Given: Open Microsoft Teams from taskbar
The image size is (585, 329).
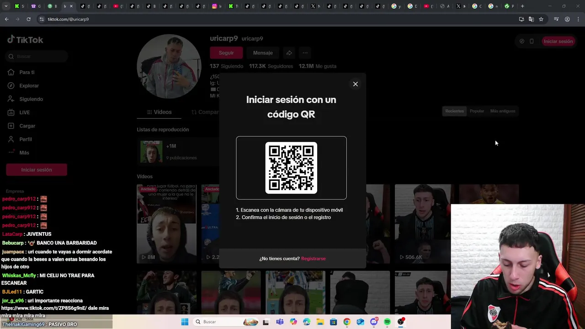Looking at the screenshot, I should pyautogui.click(x=280, y=322).
